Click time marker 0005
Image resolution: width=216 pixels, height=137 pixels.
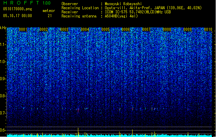point(105,29)
